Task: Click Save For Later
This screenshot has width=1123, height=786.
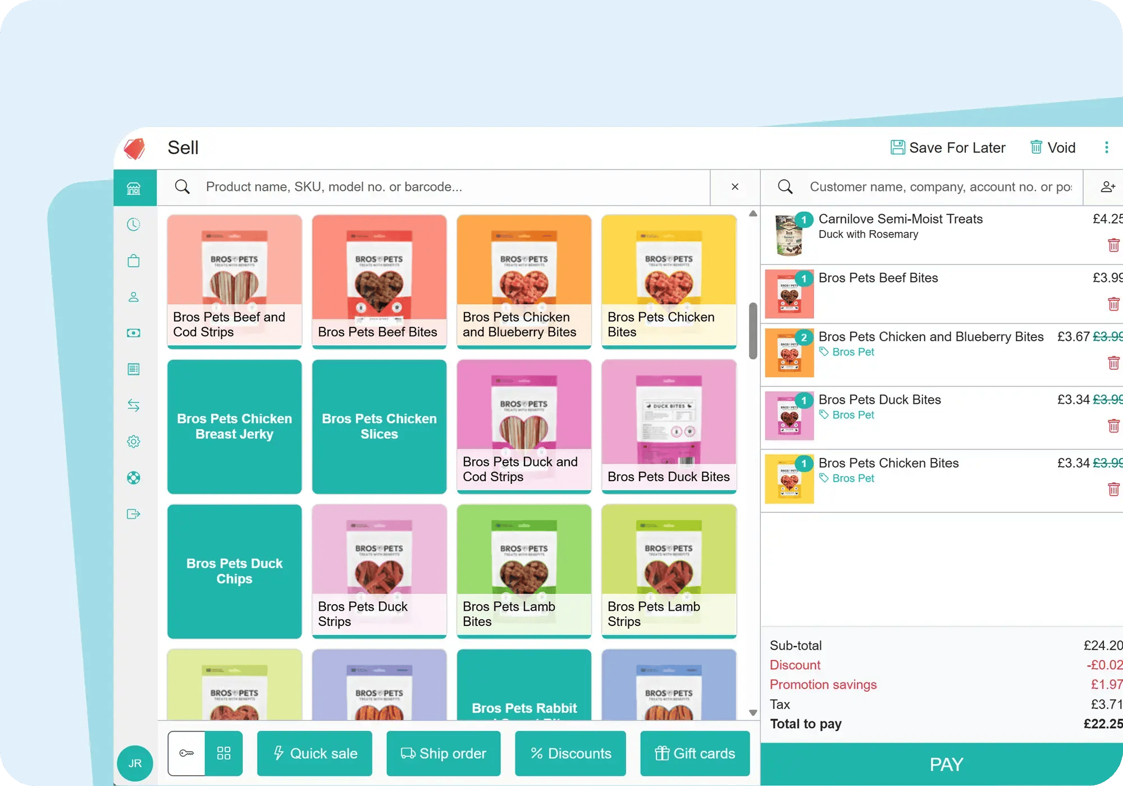Action: coord(948,148)
